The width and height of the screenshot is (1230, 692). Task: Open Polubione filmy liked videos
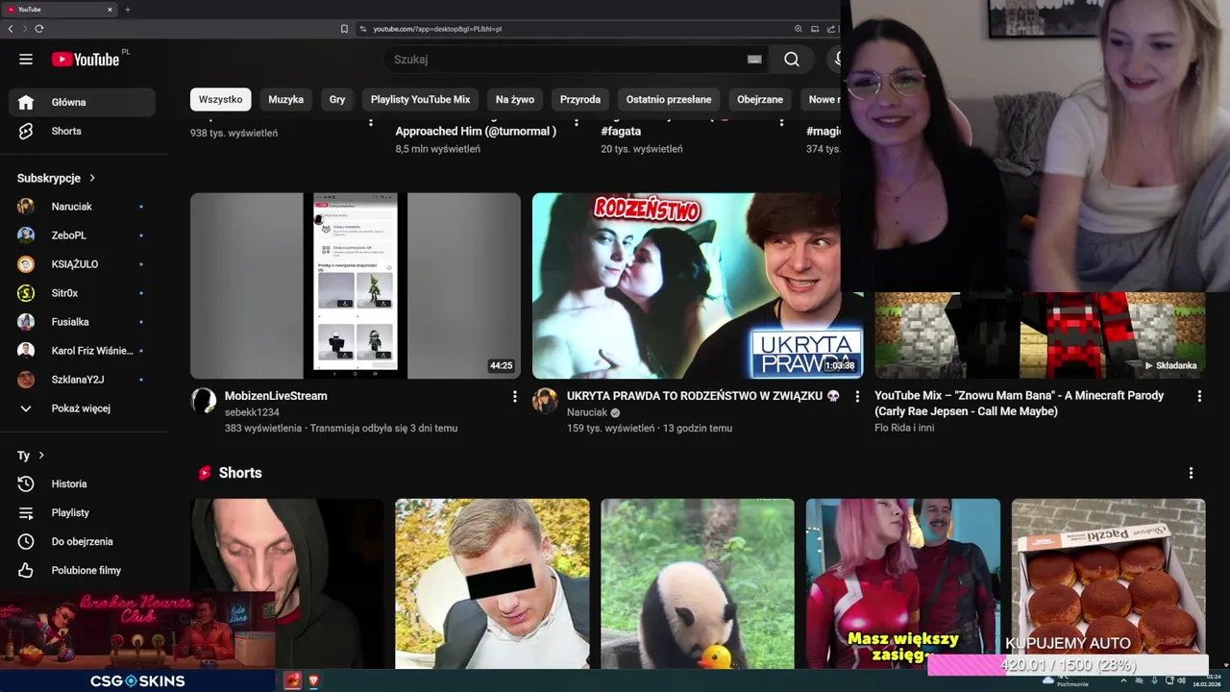click(x=82, y=570)
